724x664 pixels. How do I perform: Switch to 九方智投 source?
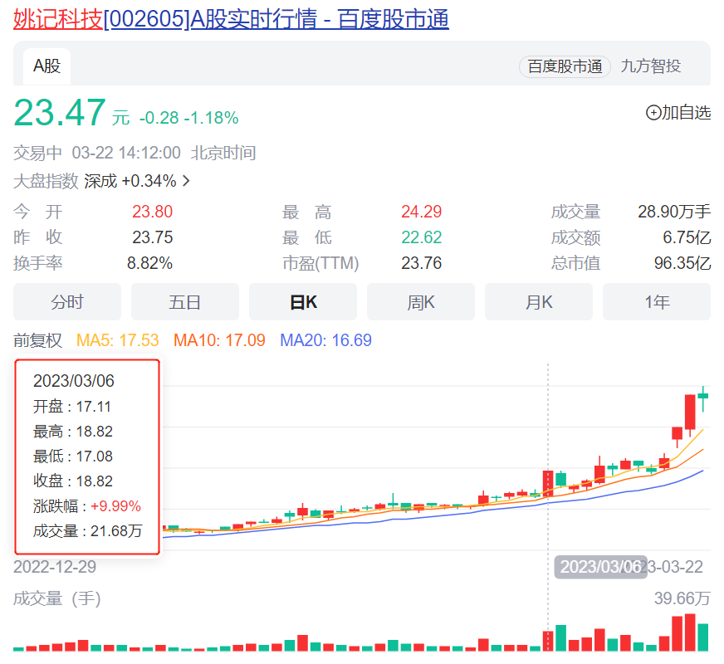pyautogui.click(x=651, y=66)
